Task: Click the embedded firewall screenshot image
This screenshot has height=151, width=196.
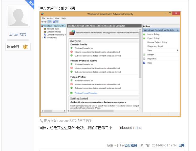Action: [110, 64]
